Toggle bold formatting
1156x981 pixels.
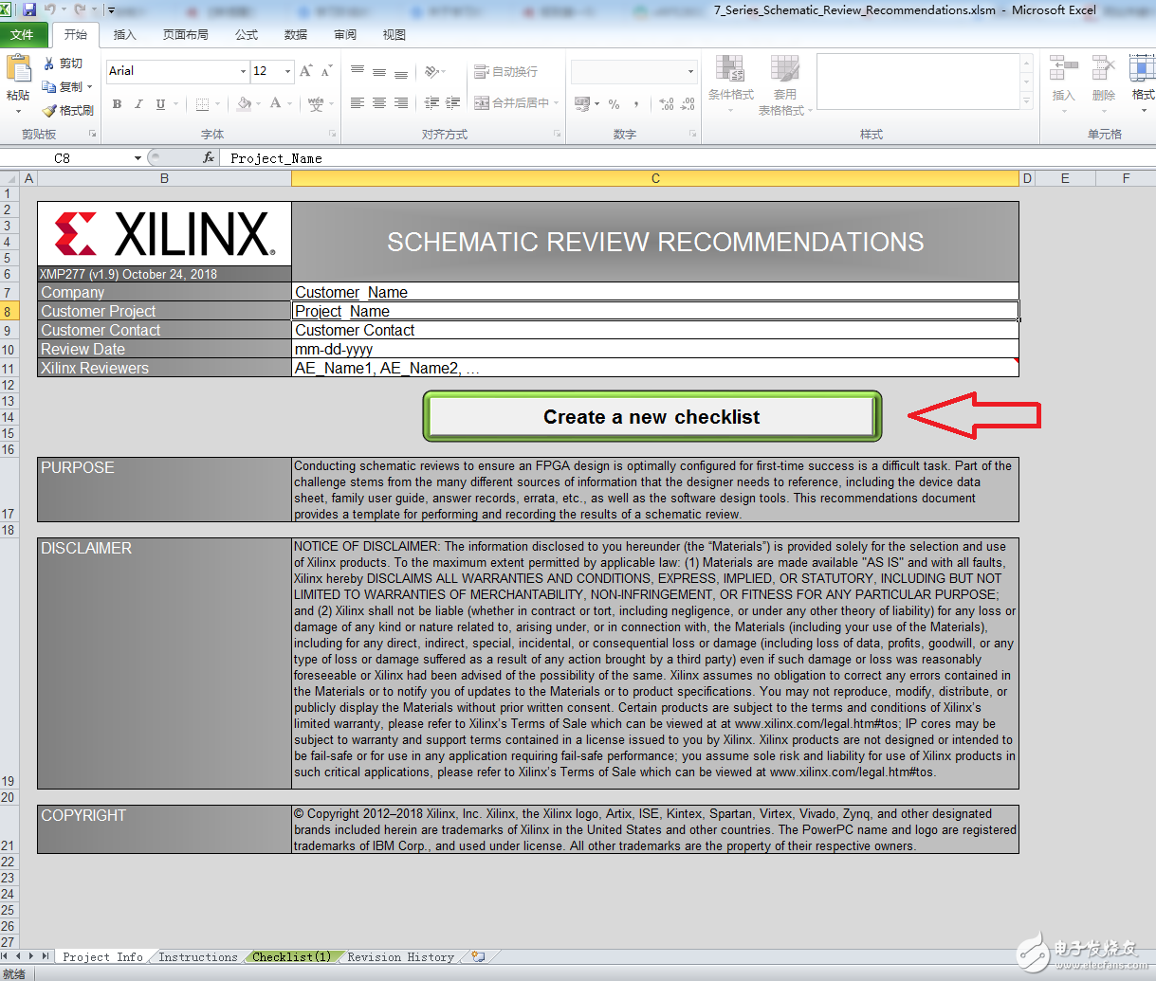[x=117, y=104]
